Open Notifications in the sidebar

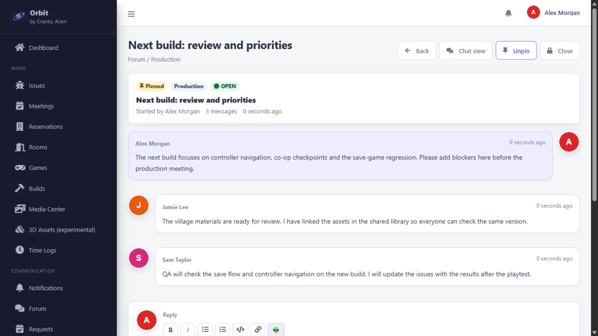(58, 288)
